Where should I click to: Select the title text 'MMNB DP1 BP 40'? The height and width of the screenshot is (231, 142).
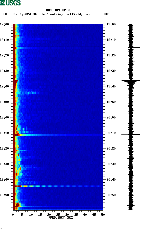[59, 10]
